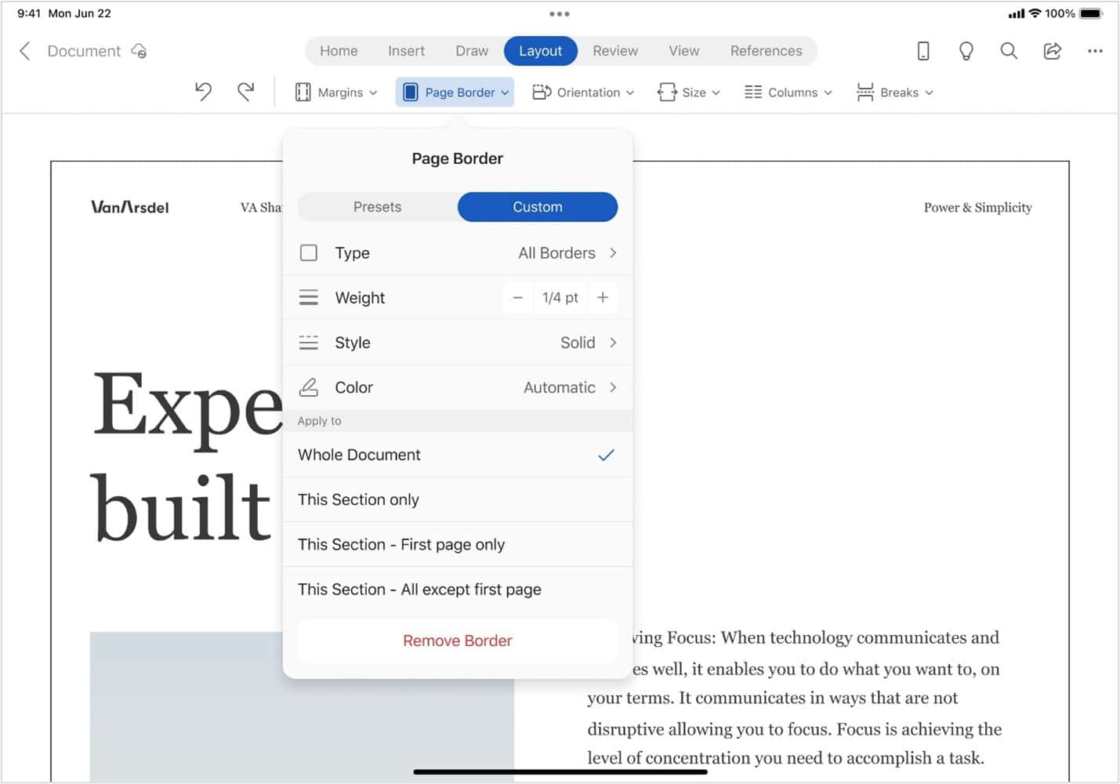The width and height of the screenshot is (1120, 784).
Task: Switch to the Presets segment
Action: tap(377, 207)
